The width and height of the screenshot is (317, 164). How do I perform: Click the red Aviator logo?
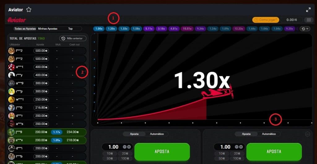[16, 20]
